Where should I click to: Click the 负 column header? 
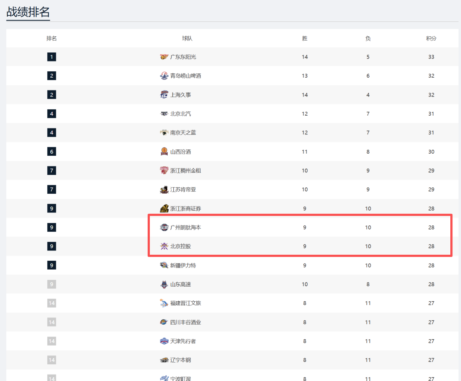[368, 38]
